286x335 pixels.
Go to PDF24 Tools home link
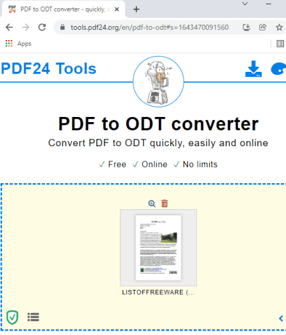tap(48, 69)
